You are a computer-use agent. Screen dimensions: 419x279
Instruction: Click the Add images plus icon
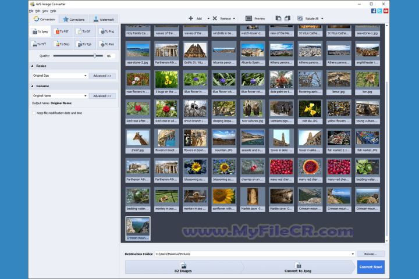[191, 19]
